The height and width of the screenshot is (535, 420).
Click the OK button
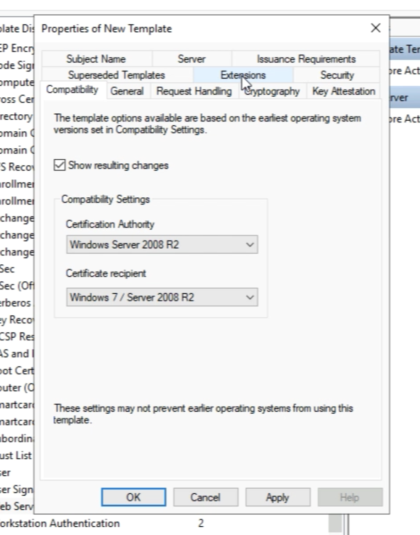click(133, 497)
